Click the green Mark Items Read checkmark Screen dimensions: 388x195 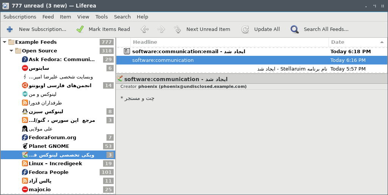(x=80, y=29)
